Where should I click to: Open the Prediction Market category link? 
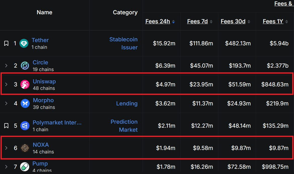(x=124, y=126)
